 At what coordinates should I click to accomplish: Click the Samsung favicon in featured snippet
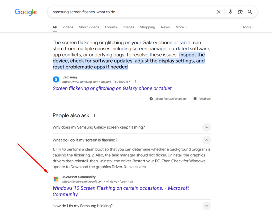[x=56, y=79]
